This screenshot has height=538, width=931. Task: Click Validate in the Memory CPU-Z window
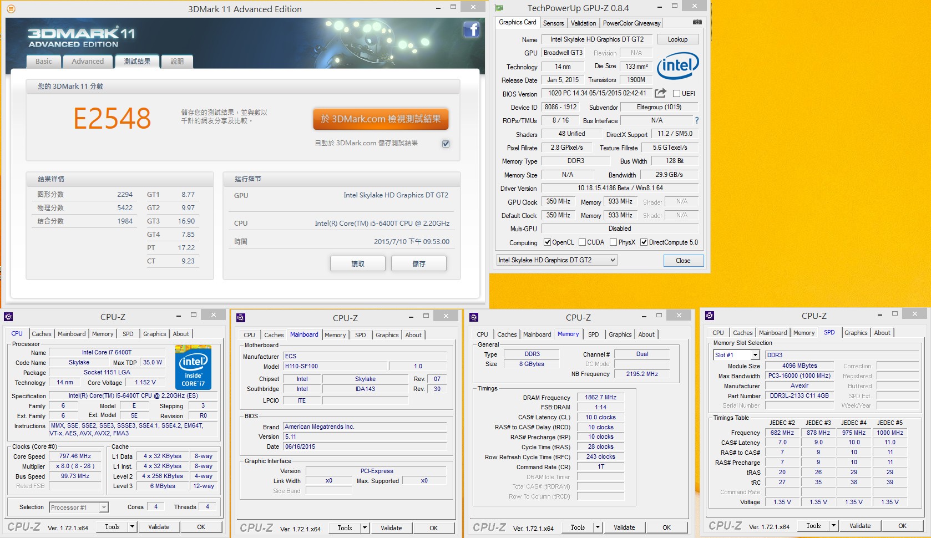pyautogui.click(x=624, y=527)
